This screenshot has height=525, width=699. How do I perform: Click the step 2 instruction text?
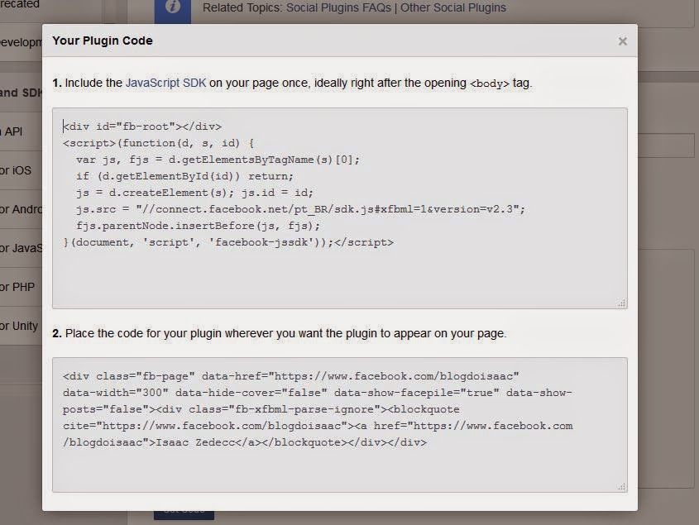280,334
